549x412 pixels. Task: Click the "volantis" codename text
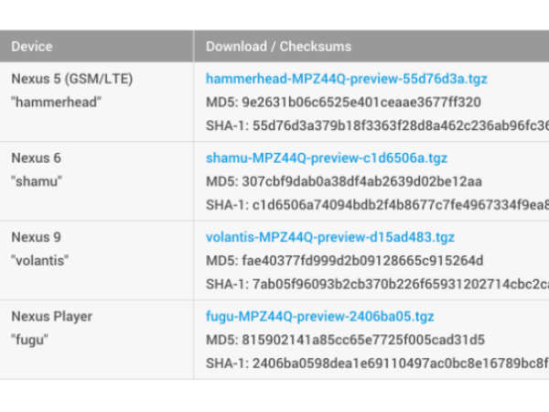42,261
